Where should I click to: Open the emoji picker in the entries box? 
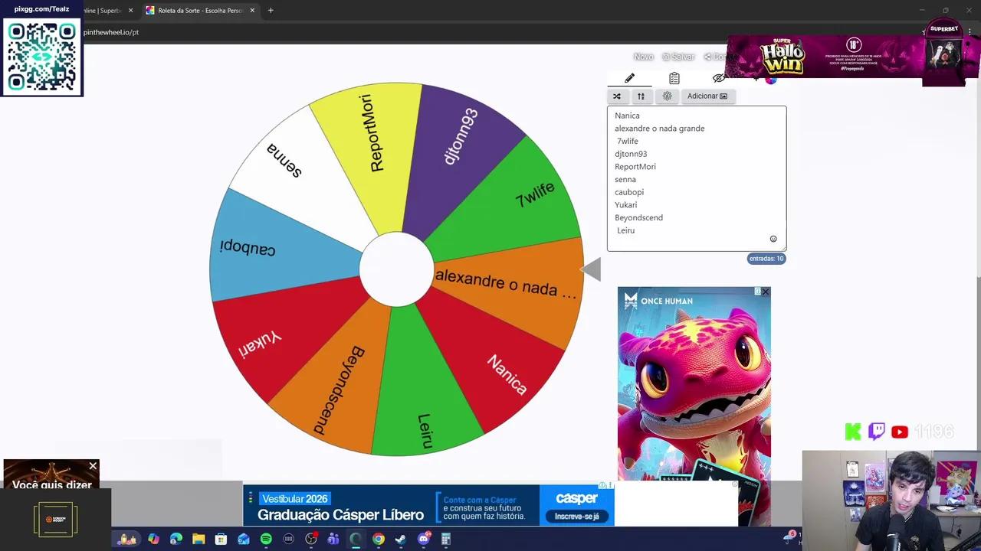[773, 239]
